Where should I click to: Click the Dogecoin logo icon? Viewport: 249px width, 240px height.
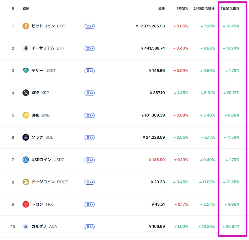pyautogui.click(x=26, y=182)
